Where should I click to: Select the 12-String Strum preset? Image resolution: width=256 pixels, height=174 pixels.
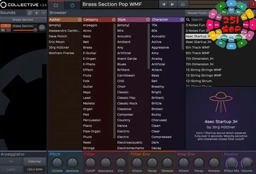click(199, 81)
